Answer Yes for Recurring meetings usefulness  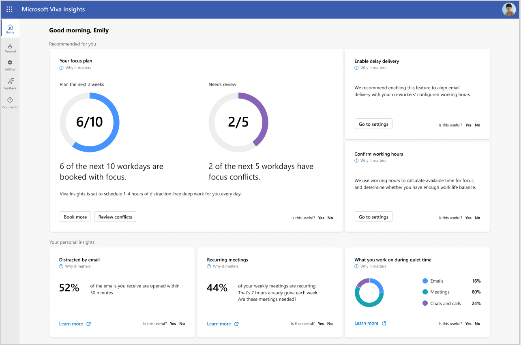click(x=321, y=324)
